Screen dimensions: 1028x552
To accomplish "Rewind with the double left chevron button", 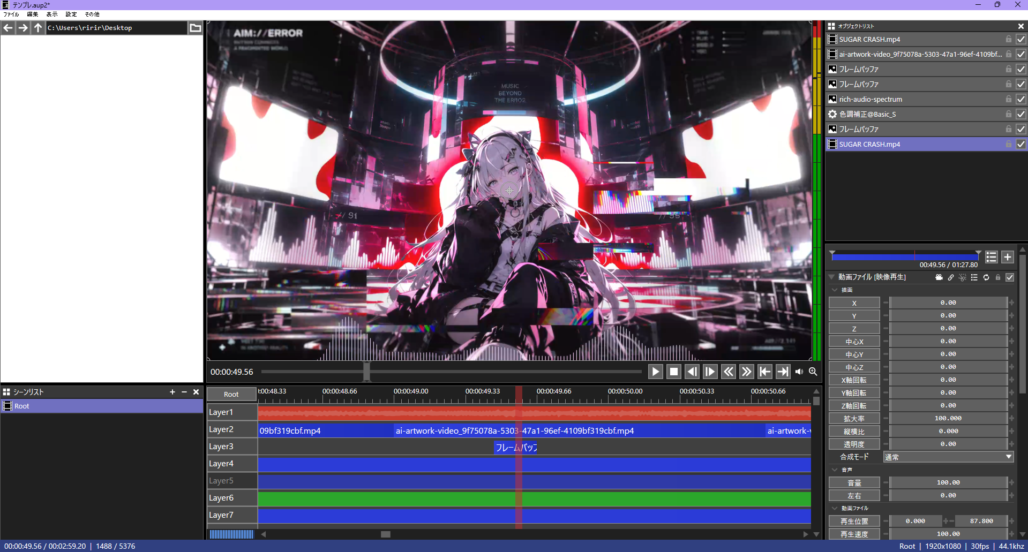I will coord(729,372).
